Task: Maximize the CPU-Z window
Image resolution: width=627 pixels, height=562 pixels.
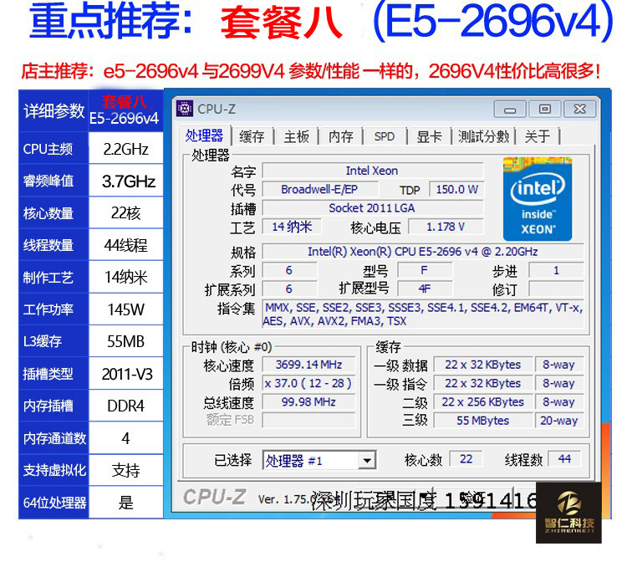Action: 544,110
